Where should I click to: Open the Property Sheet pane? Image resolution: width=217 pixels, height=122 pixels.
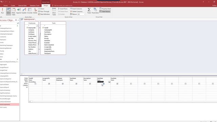click(105, 9)
